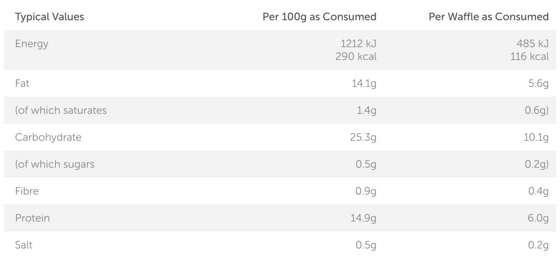Select the Carbohydrate row label
Image resolution: width=560 pixels, height=263 pixels.
(48, 137)
